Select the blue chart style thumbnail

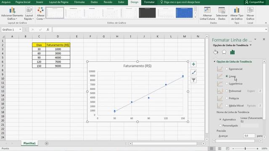pyautogui.click(x=184, y=13)
